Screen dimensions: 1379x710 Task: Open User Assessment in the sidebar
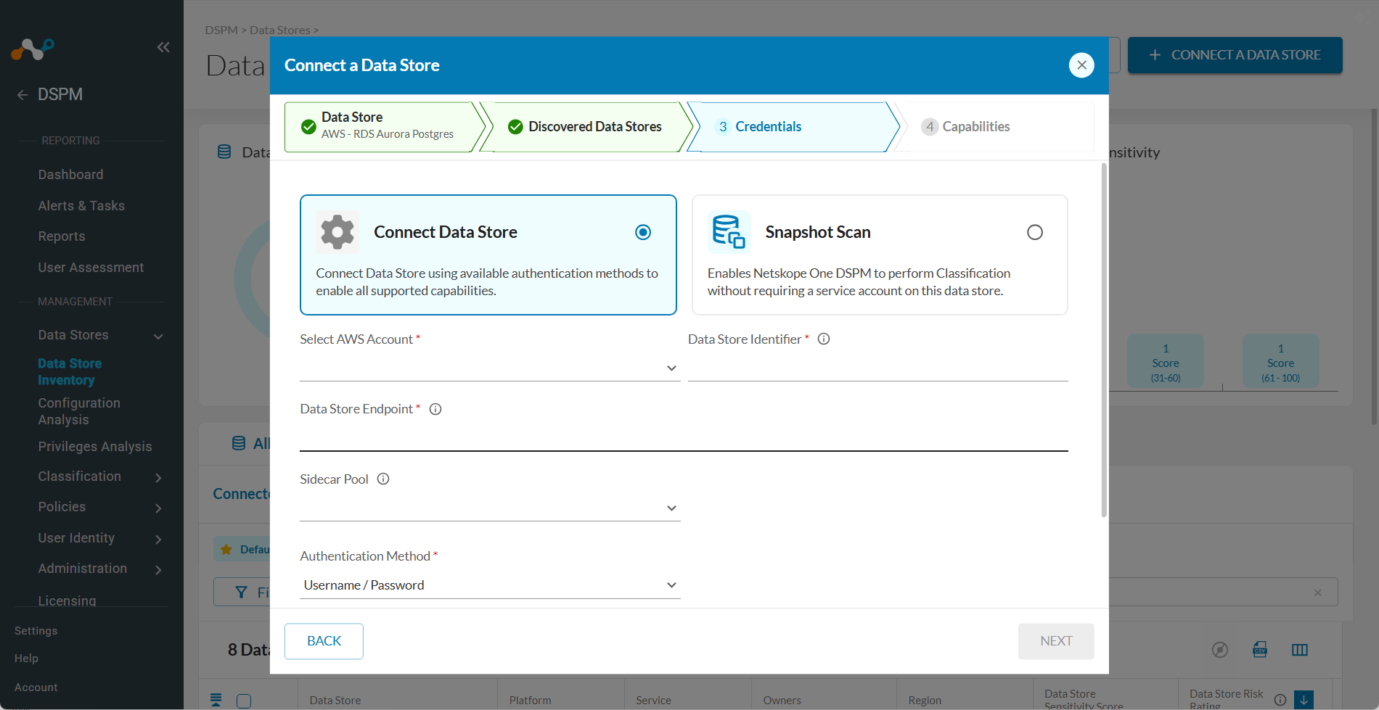click(91, 268)
